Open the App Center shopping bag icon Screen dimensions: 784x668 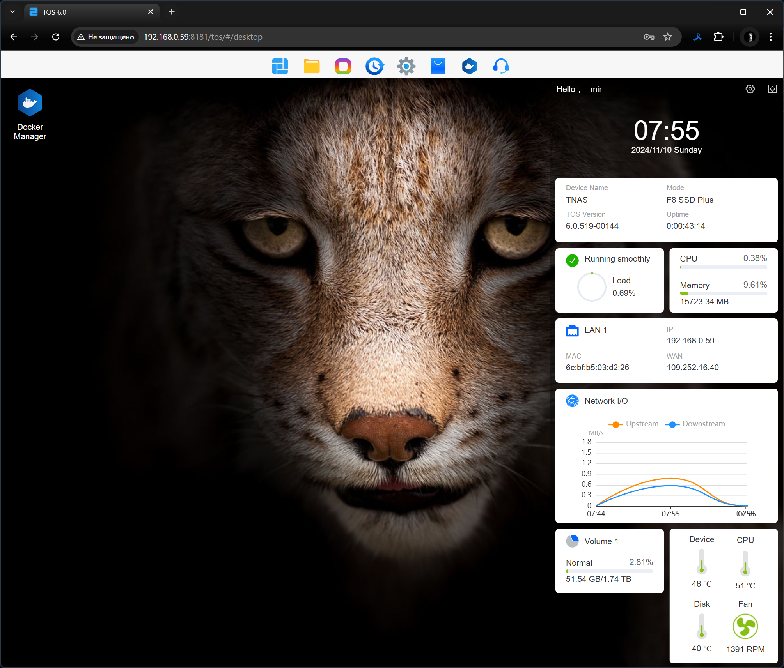pyautogui.click(x=438, y=66)
